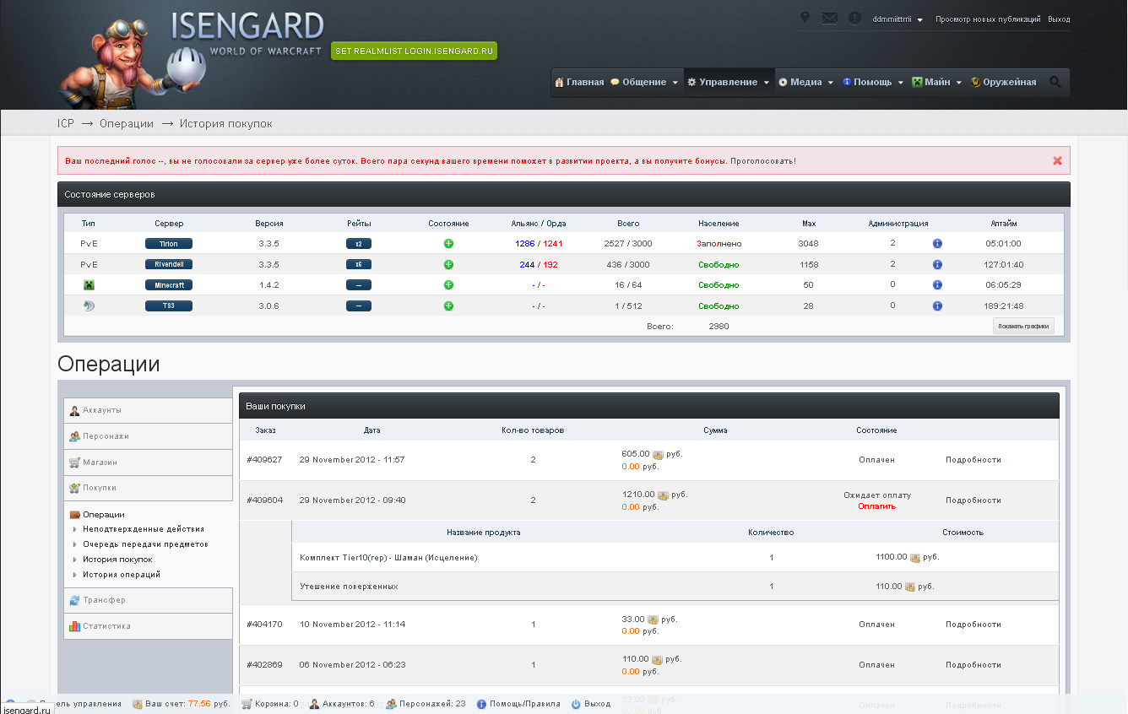Expand the ddmmiittrrii user dropdown
Screen dimensions: 1128x714
(x=898, y=19)
